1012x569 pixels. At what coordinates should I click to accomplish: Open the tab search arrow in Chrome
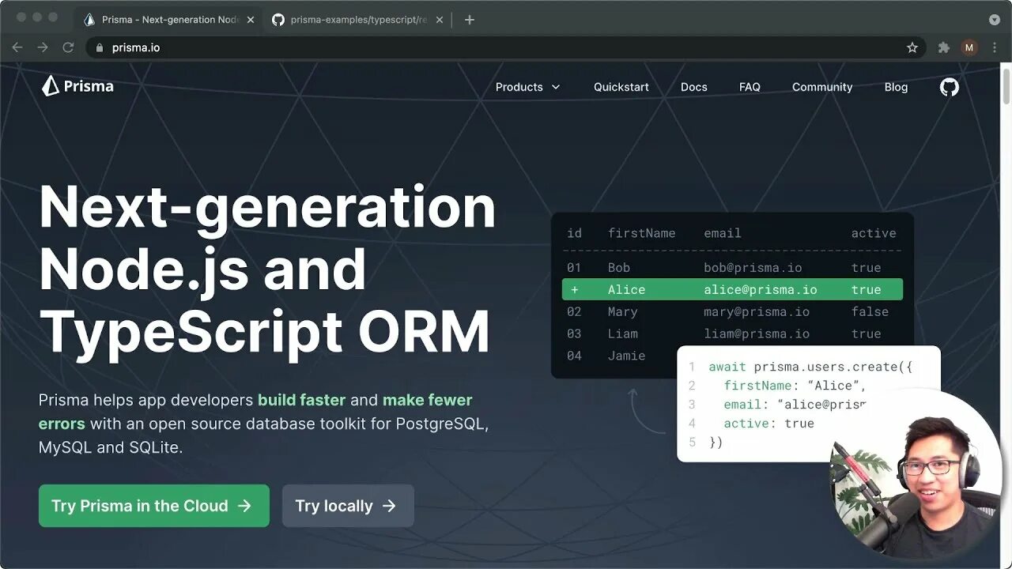coord(994,20)
